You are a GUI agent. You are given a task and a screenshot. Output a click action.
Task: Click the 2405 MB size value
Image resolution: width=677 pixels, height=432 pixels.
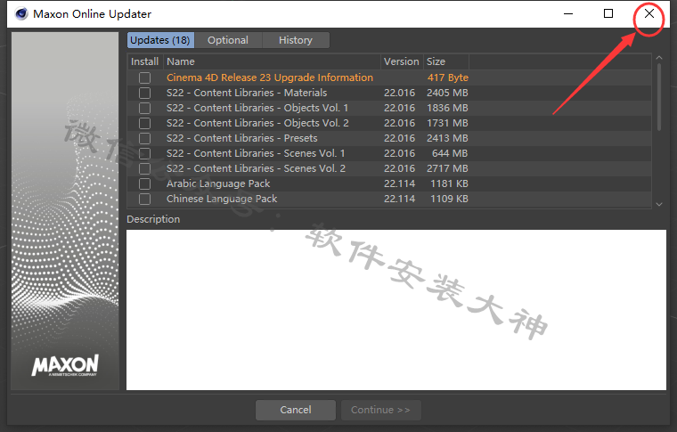click(447, 93)
